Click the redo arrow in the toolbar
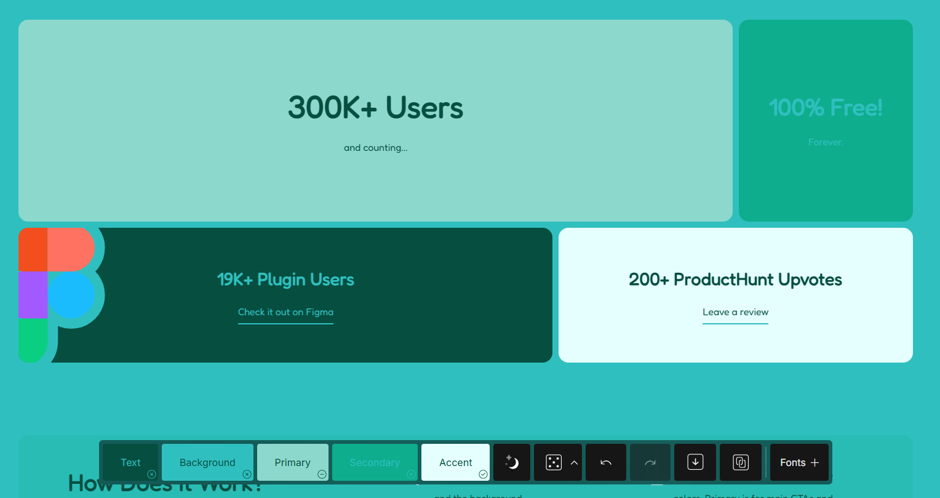 tap(651, 462)
